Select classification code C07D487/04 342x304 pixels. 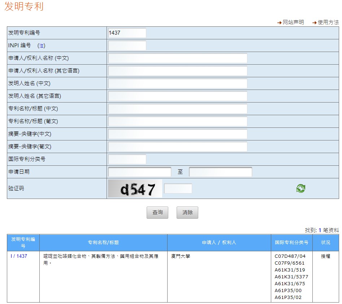(x=290, y=256)
